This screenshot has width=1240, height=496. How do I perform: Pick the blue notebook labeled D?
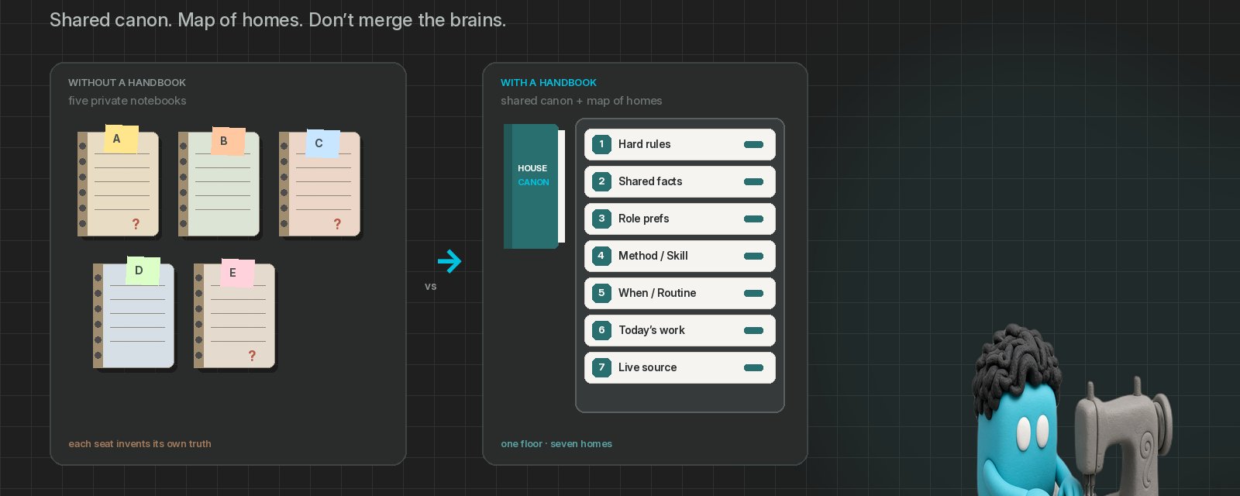click(134, 314)
